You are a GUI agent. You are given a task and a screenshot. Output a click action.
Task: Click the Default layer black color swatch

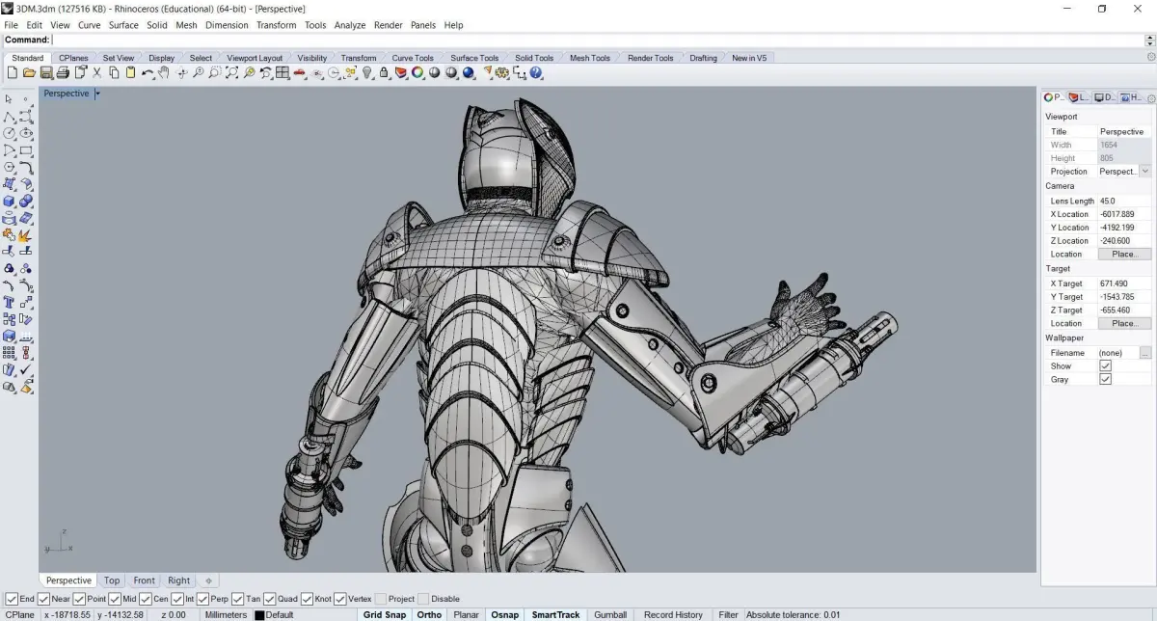click(258, 615)
